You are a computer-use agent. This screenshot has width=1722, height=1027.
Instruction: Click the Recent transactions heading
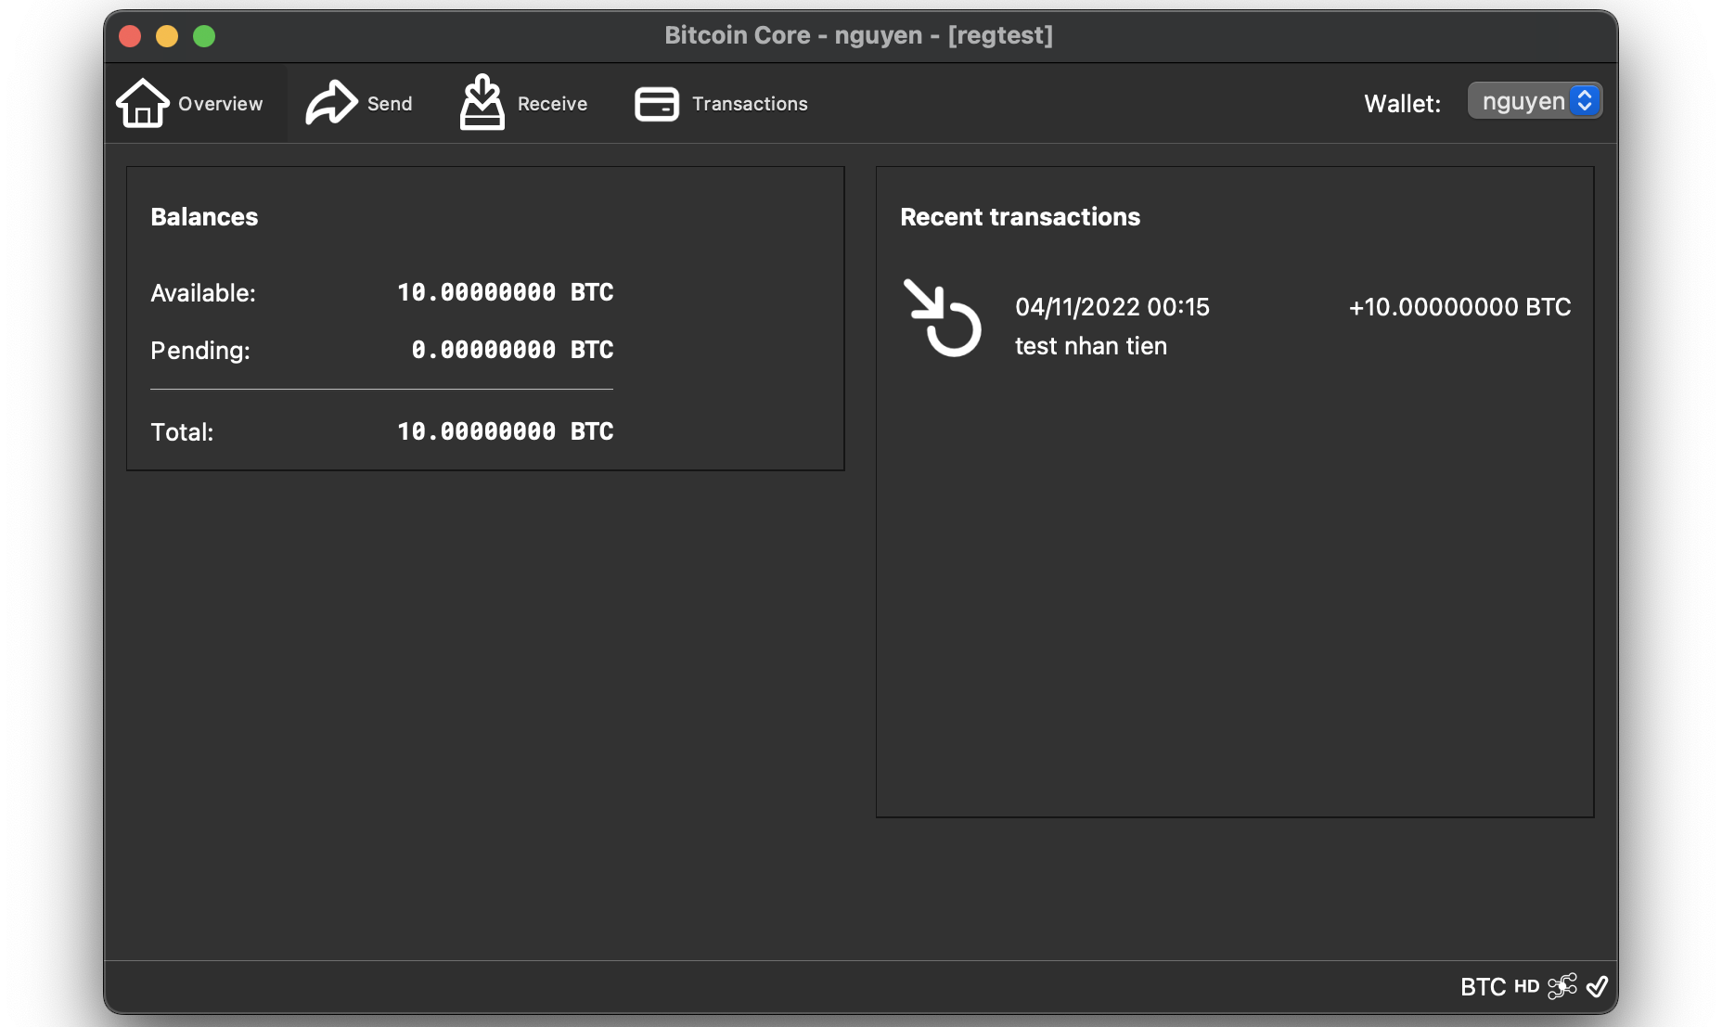[x=1020, y=217]
